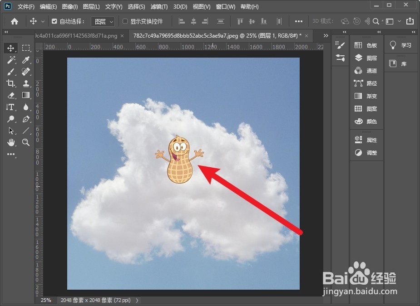Open the 颜色 color panel
This screenshot has height=306, width=420.
tap(366, 121)
